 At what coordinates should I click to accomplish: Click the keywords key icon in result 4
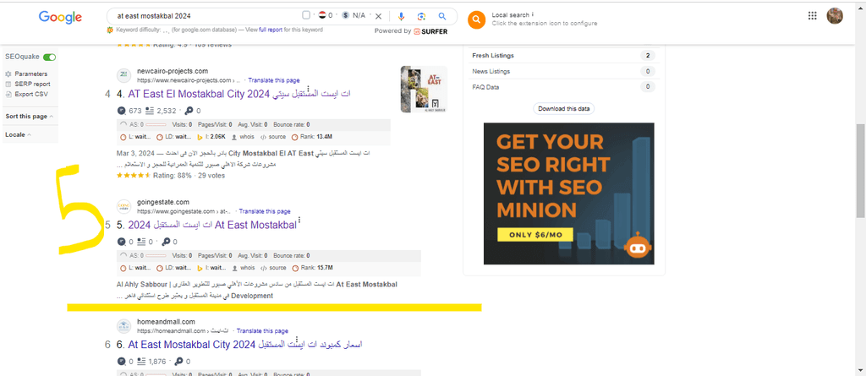[189, 111]
